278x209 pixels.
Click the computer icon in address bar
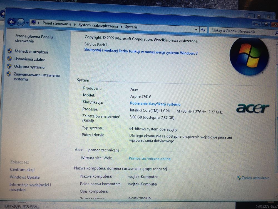(x=33, y=23)
